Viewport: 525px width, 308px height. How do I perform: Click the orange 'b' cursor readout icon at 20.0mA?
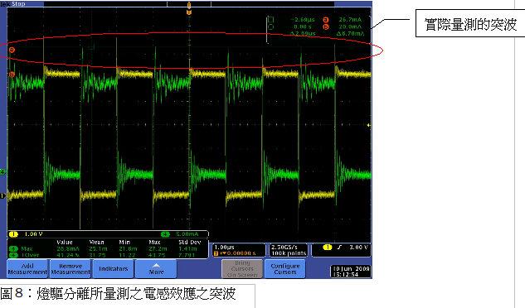click(x=325, y=26)
